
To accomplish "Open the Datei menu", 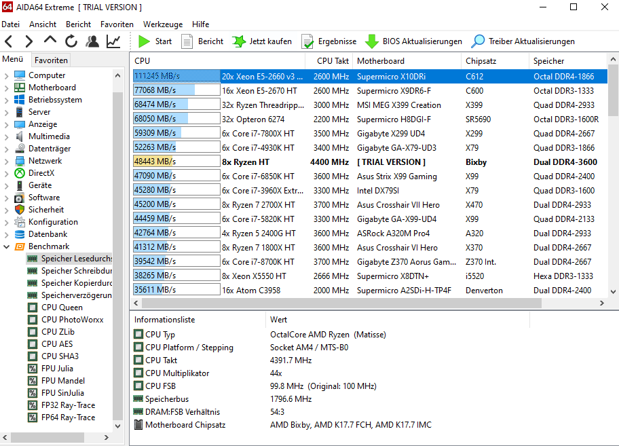I will coord(11,24).
